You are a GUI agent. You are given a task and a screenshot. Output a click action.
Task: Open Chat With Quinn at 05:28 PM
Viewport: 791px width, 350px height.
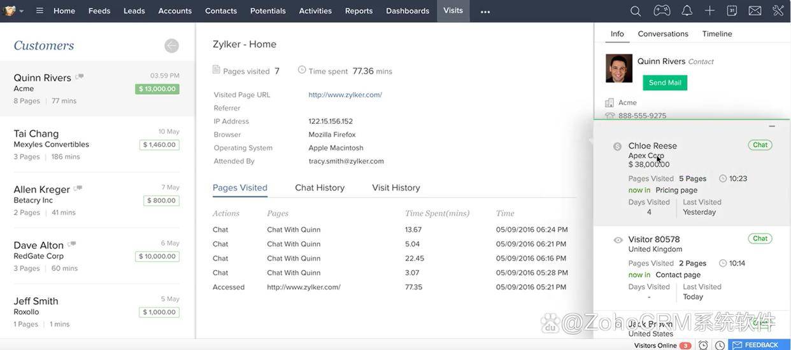294,273
